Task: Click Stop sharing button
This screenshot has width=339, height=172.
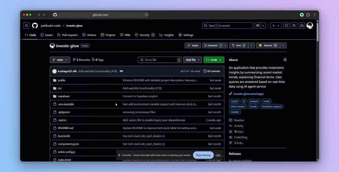Action: [203, 155]
